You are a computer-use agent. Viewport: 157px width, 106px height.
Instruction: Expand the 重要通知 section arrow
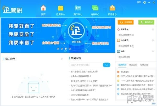[153, 30]
